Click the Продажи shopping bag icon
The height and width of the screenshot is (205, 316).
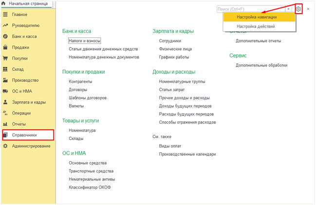coord(5,48)
